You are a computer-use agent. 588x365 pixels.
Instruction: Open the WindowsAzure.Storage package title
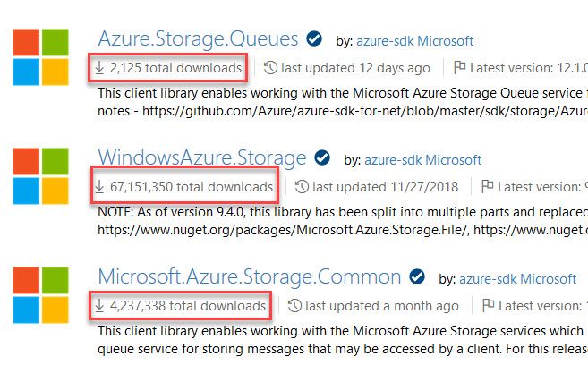(x=201, y=158)
